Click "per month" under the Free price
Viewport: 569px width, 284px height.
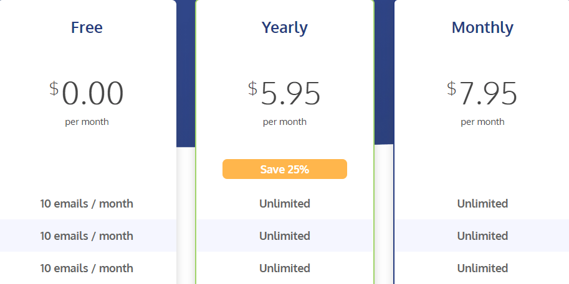pyautogui.click(x=87, y=122)
